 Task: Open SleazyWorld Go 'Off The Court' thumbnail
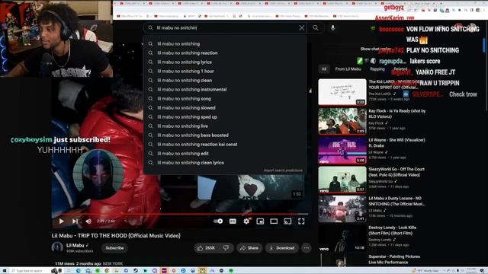[x=342, y=180]
